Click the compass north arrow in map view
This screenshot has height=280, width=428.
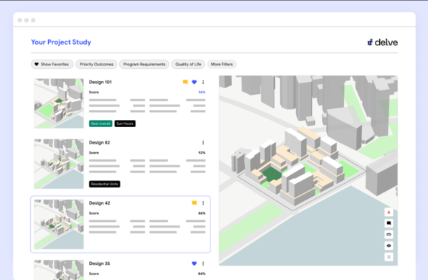389,212
